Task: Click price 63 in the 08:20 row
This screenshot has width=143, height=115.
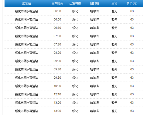Action: 132,53
